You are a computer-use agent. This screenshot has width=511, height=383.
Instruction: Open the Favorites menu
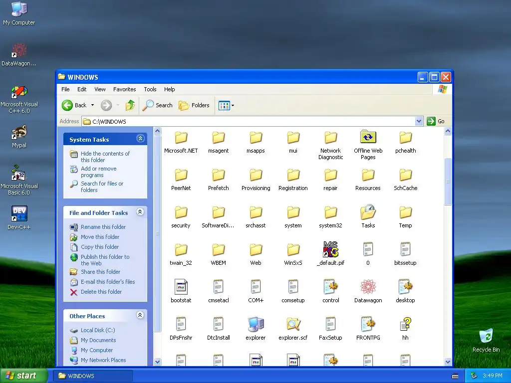coord(124,89)
